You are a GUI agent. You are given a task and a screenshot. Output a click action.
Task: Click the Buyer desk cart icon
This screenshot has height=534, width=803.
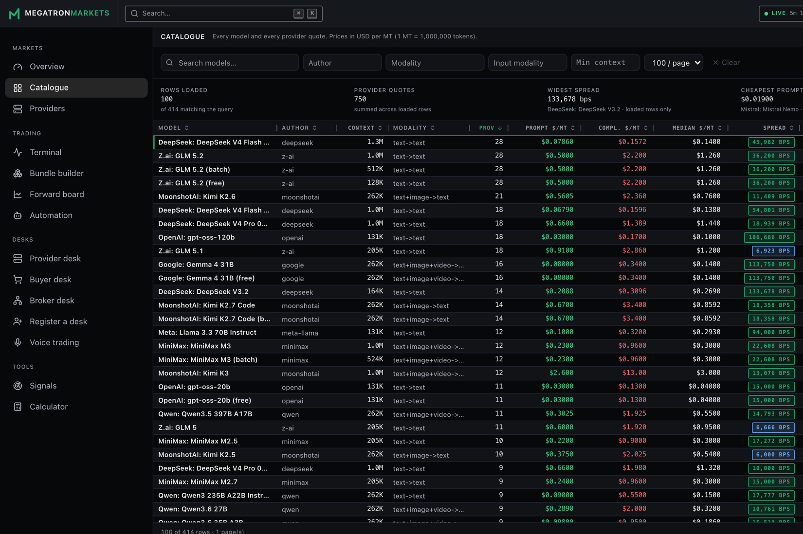[18, 279]
